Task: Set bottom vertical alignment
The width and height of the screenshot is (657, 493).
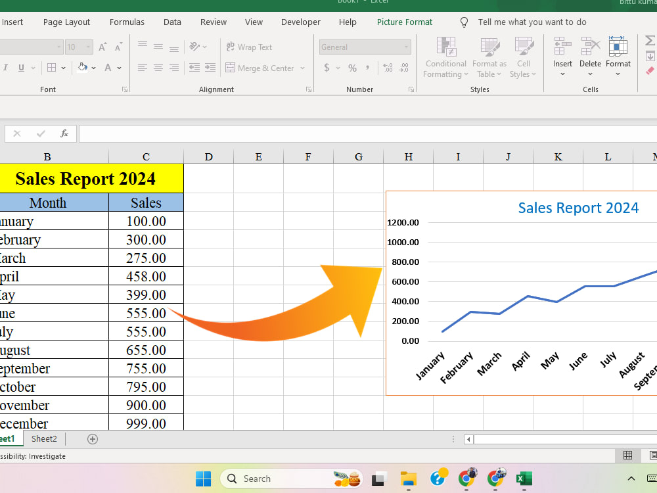Action: pos(174,49)
